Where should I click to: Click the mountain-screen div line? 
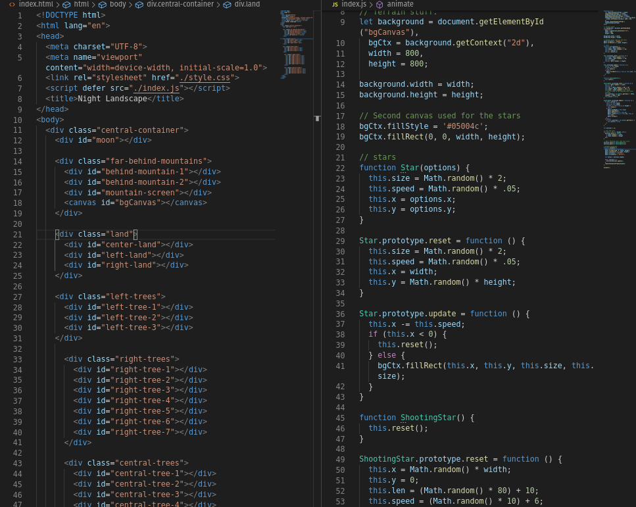pyautogui.click(x=138, y=193)
